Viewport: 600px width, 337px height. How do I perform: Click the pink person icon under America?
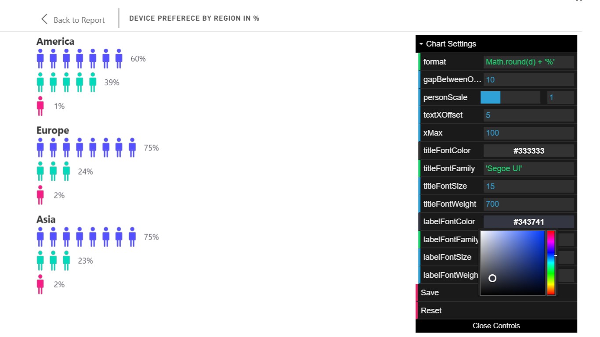pyautogui.click(x=40, y=106)
